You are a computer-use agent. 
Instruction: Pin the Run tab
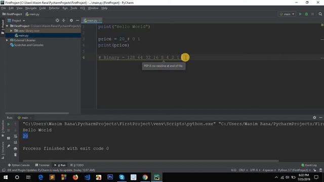click(9, 146)
